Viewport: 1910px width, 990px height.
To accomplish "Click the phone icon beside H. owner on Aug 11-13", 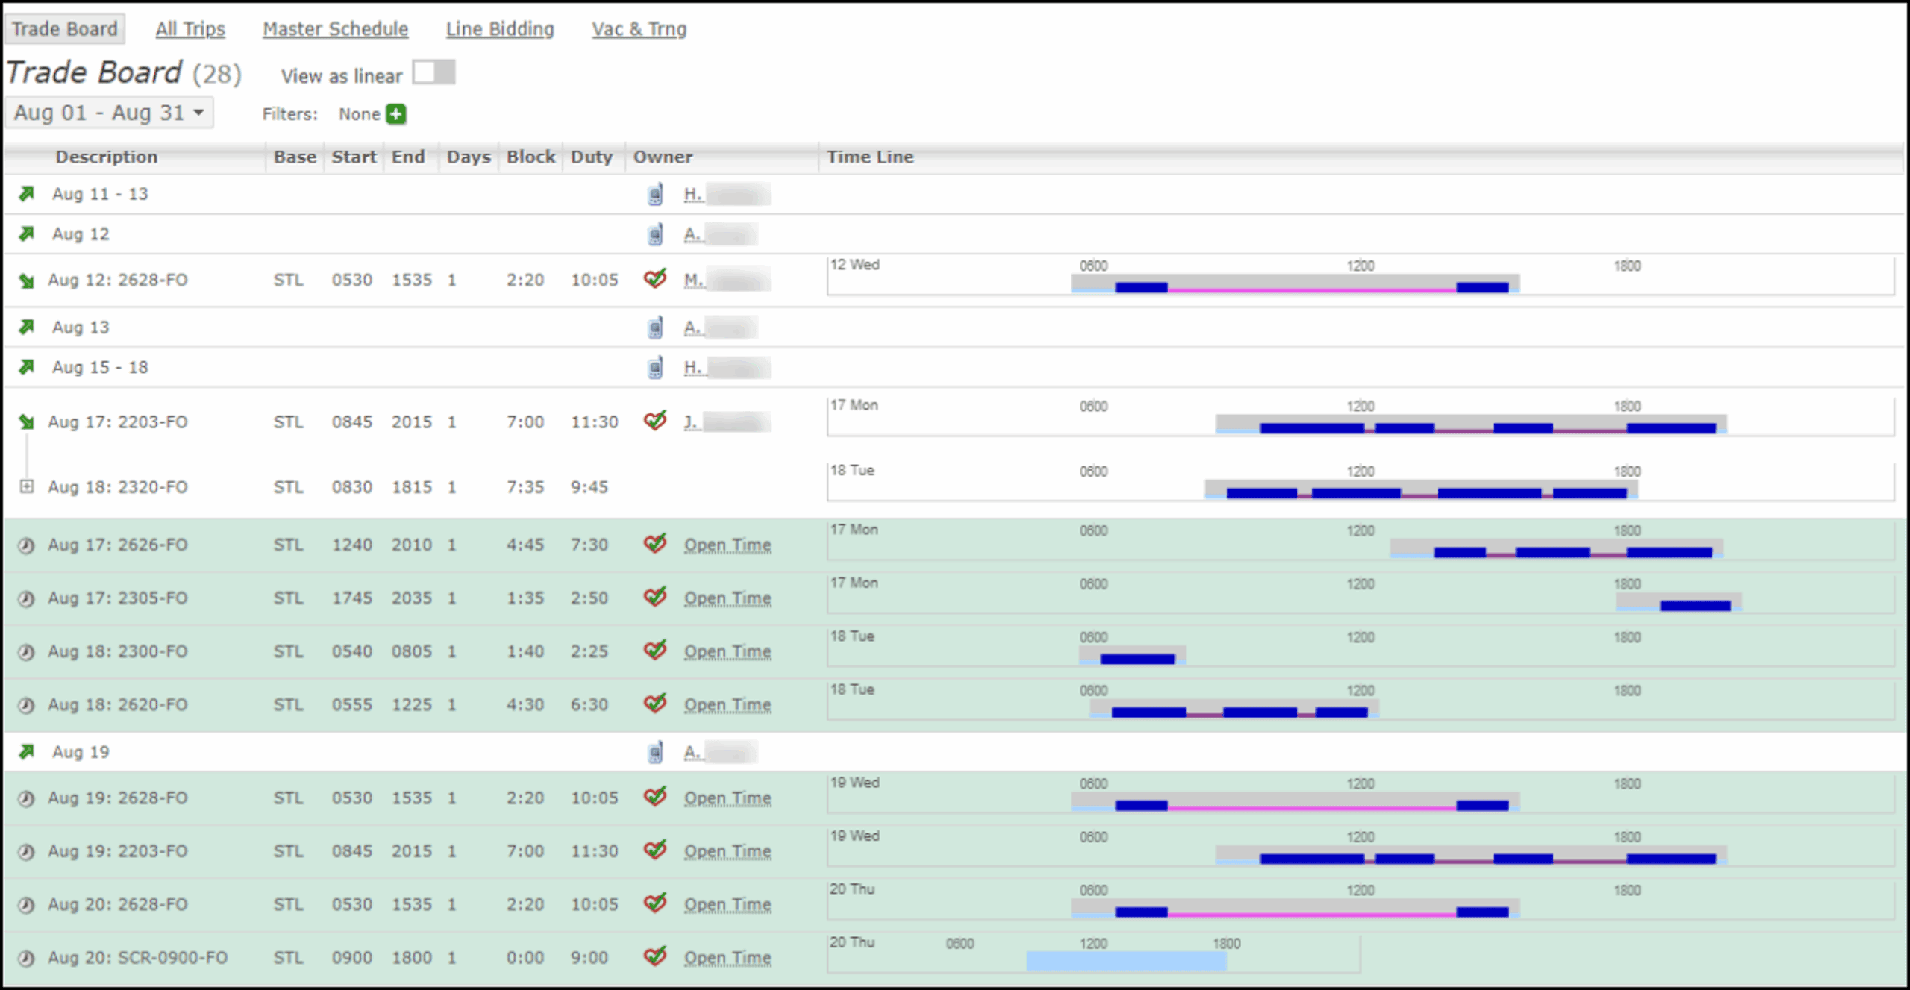I will point(654,194).
